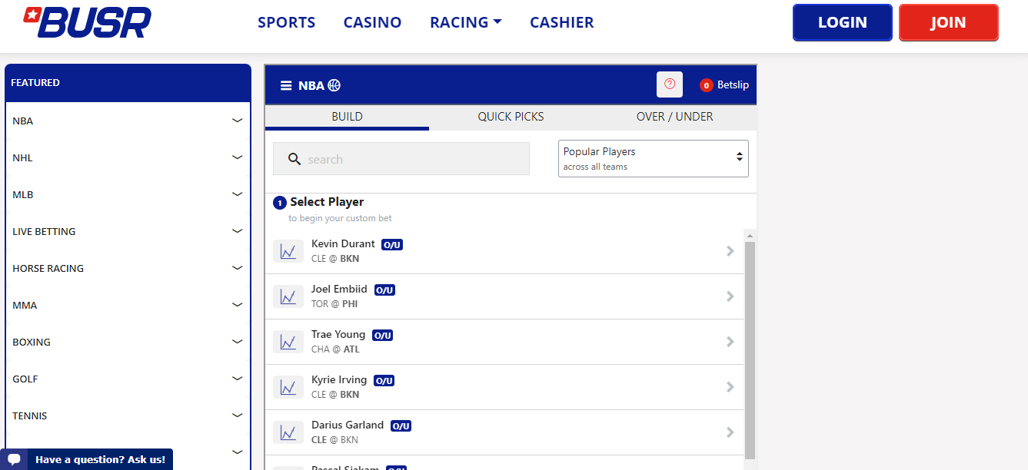Screen dimensions: 1028x470
Task: Click the Login button
Action: point(843,22)
